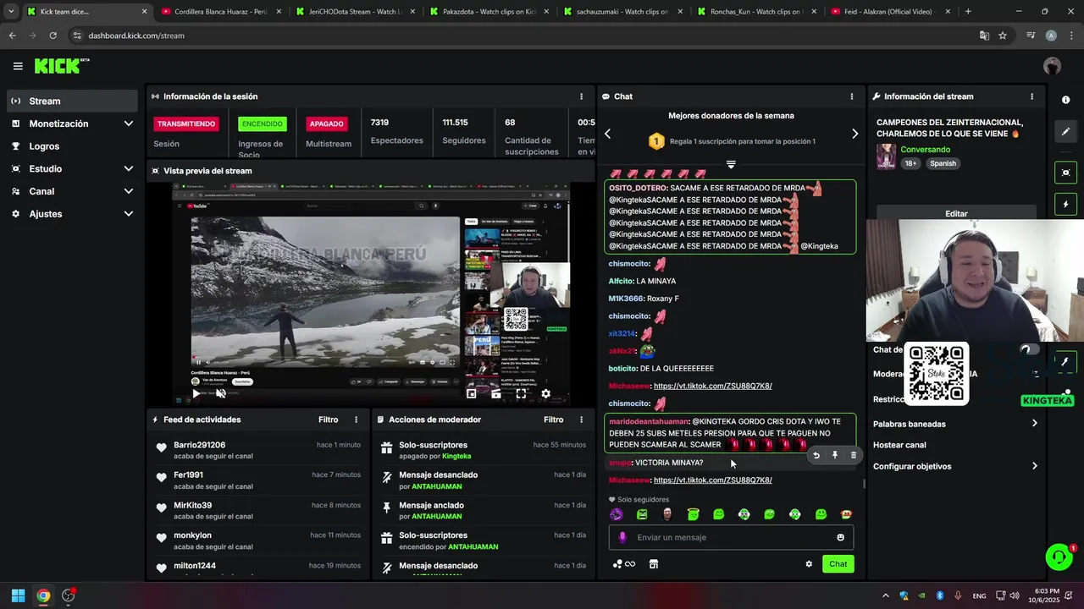
Task: Open Chat panel three-dot menu
Action: tap(852, 96)
